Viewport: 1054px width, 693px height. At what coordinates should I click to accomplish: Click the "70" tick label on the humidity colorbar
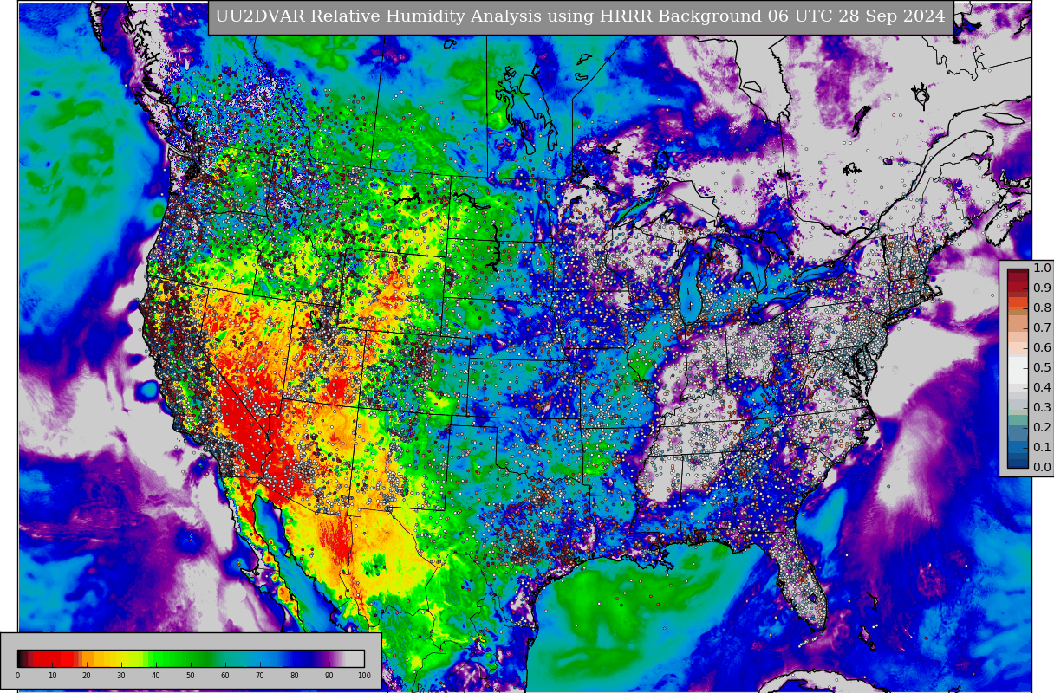coord(260,675)
